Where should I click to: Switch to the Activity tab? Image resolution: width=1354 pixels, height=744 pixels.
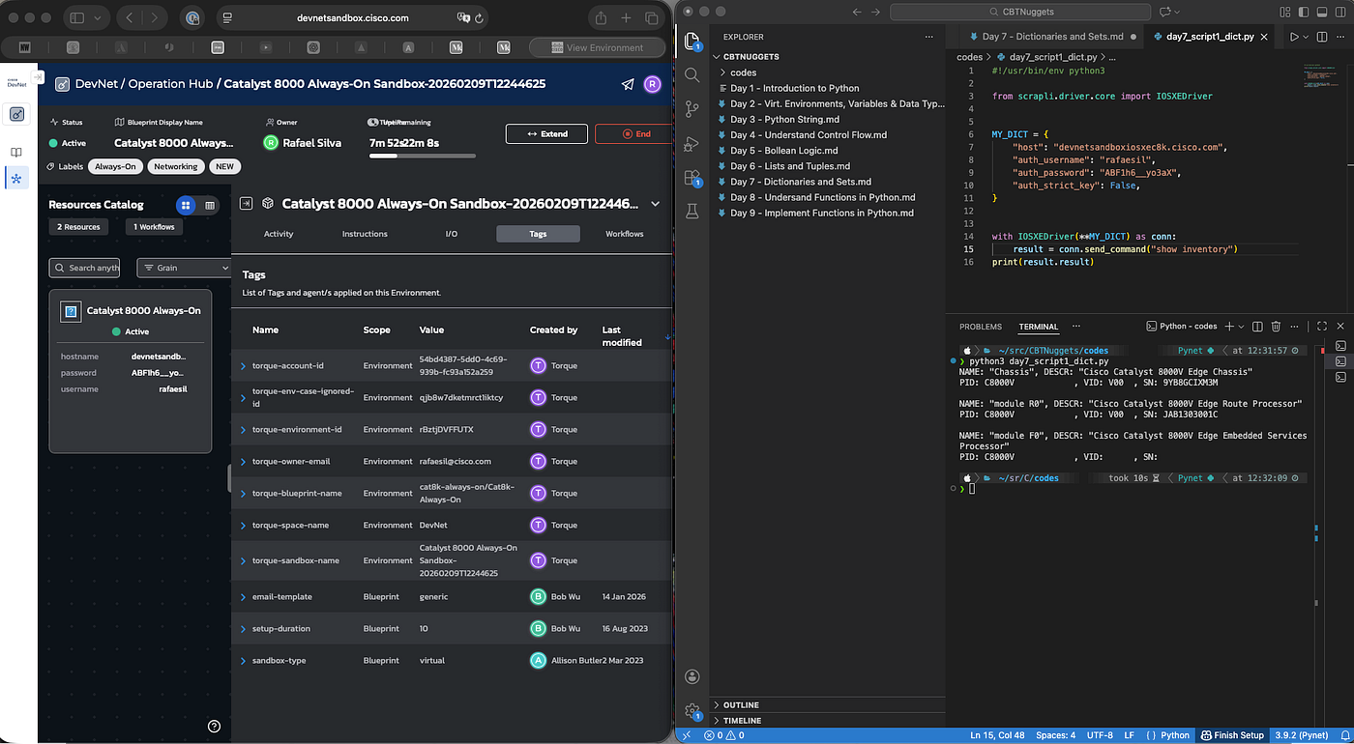point(279,234)
